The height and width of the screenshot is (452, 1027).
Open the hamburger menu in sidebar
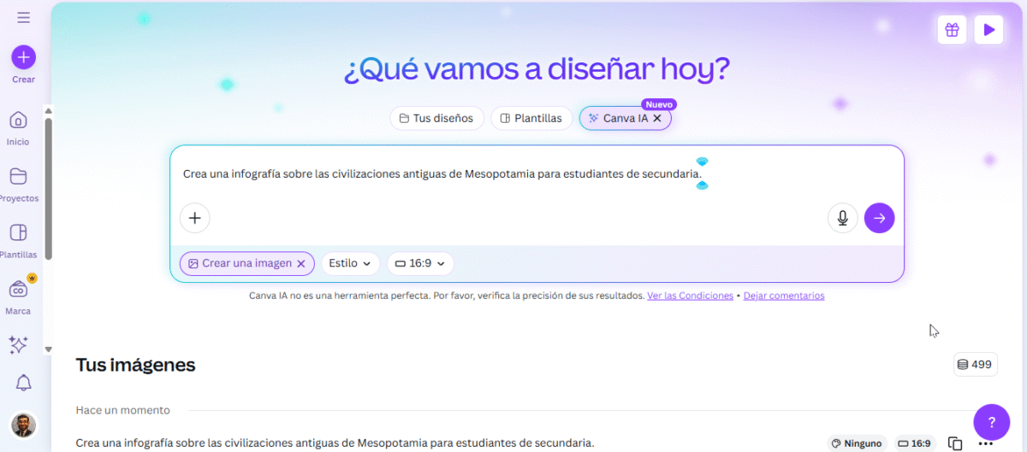point(23,17)
